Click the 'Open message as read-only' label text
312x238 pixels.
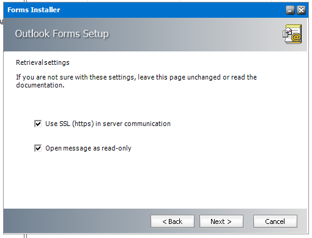[x=88, y=148]
